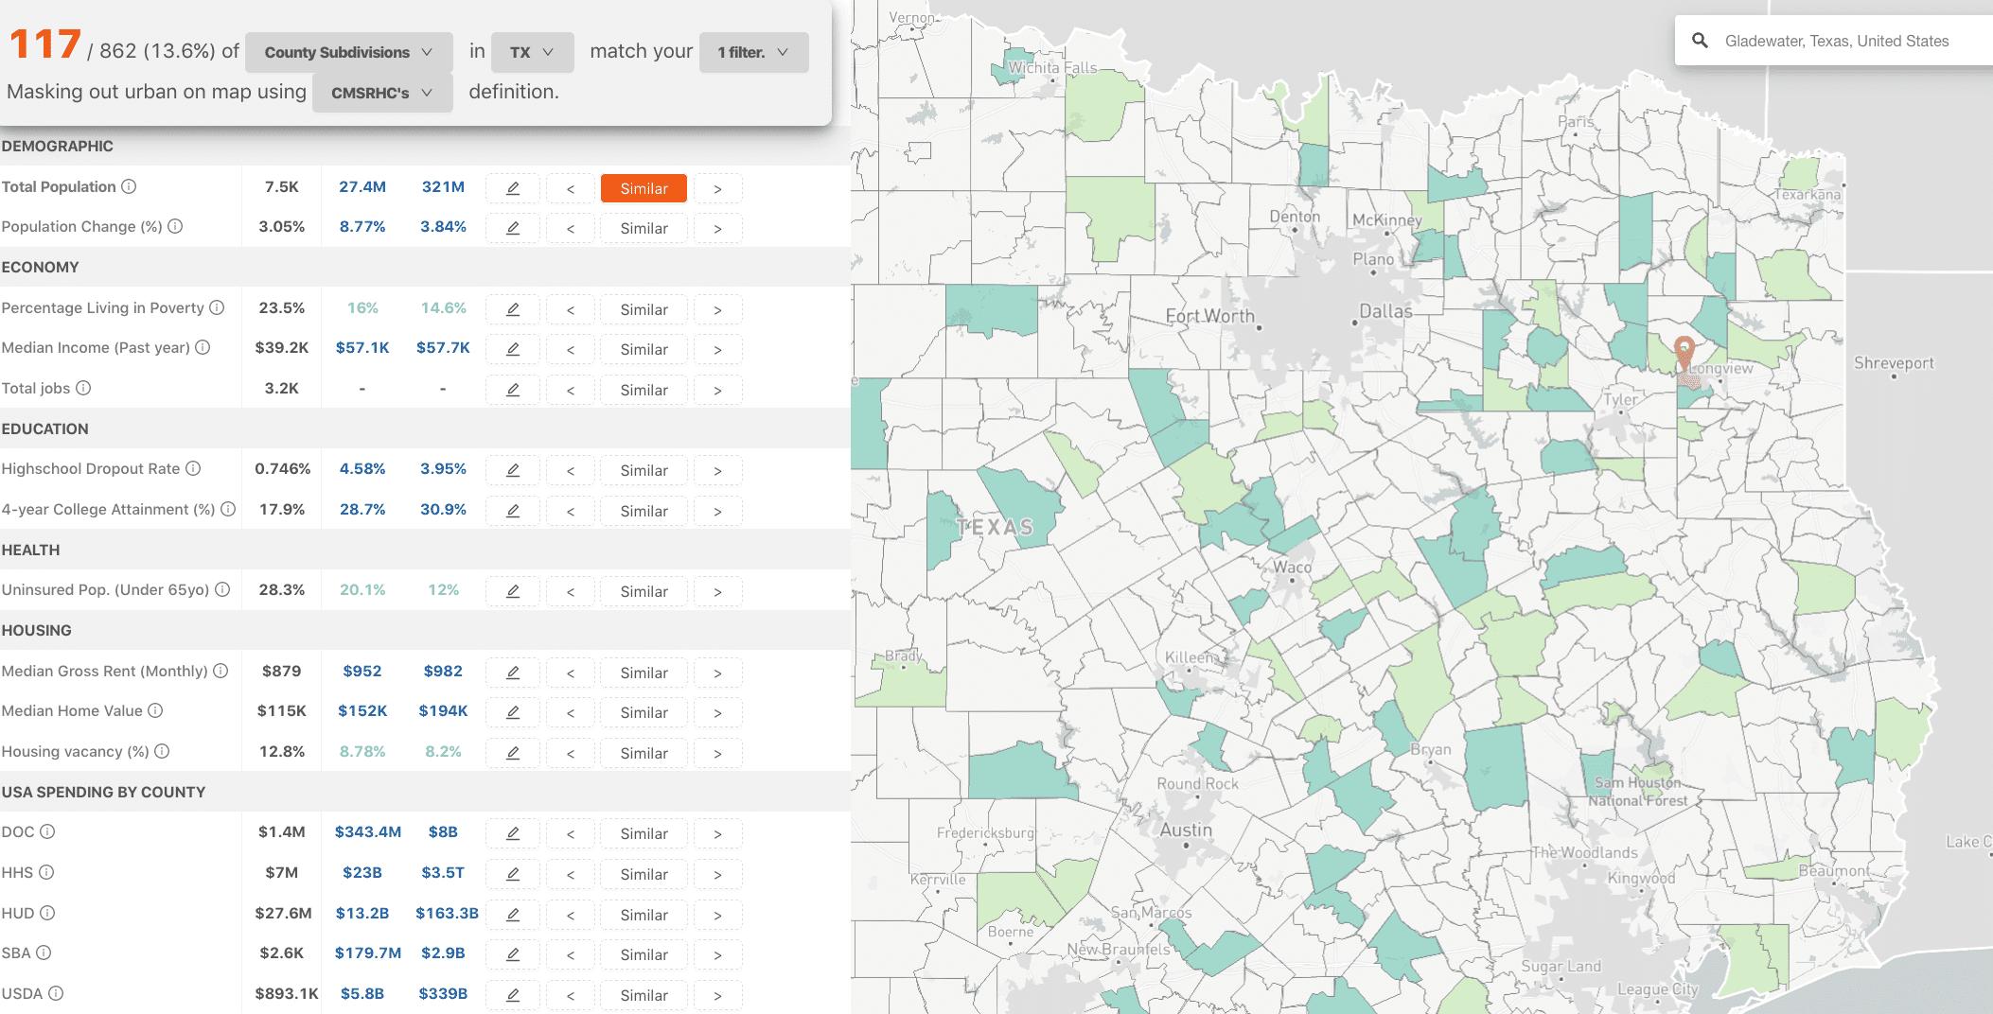Select less-than filter for Total Population
Image resolution: width=1993 pixels, height=1014 pixels.
click(x=571, y=188)
